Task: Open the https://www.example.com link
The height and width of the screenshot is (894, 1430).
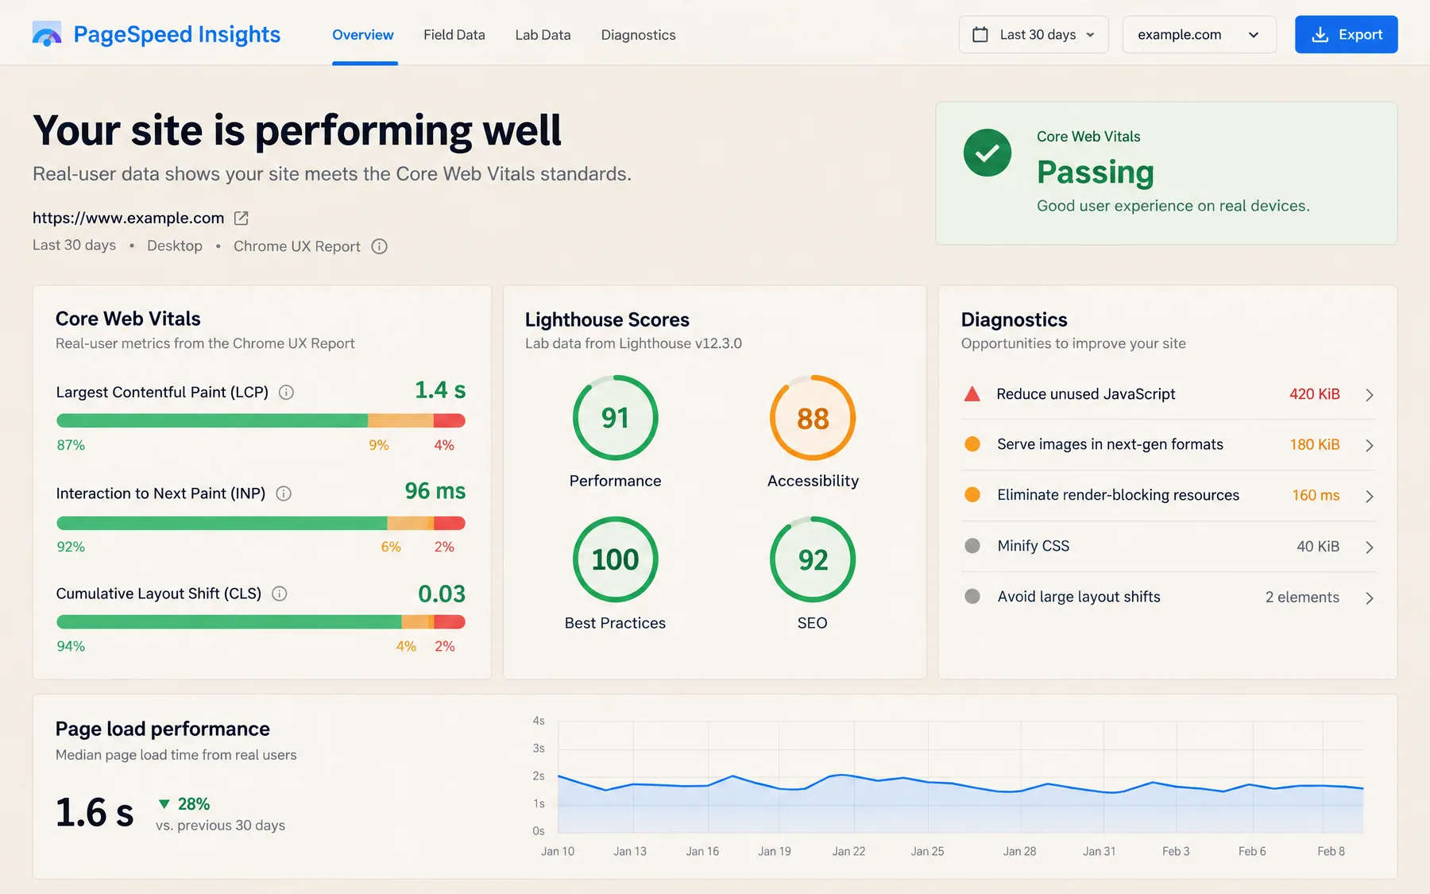Action: coord(129,218)
